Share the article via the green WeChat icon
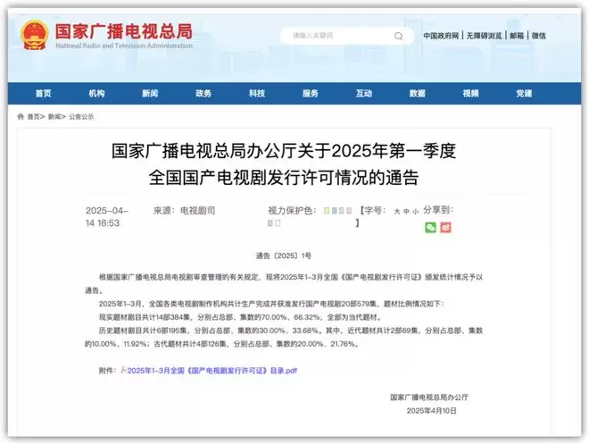Viewport: 589px width, 444px height. 430,228
